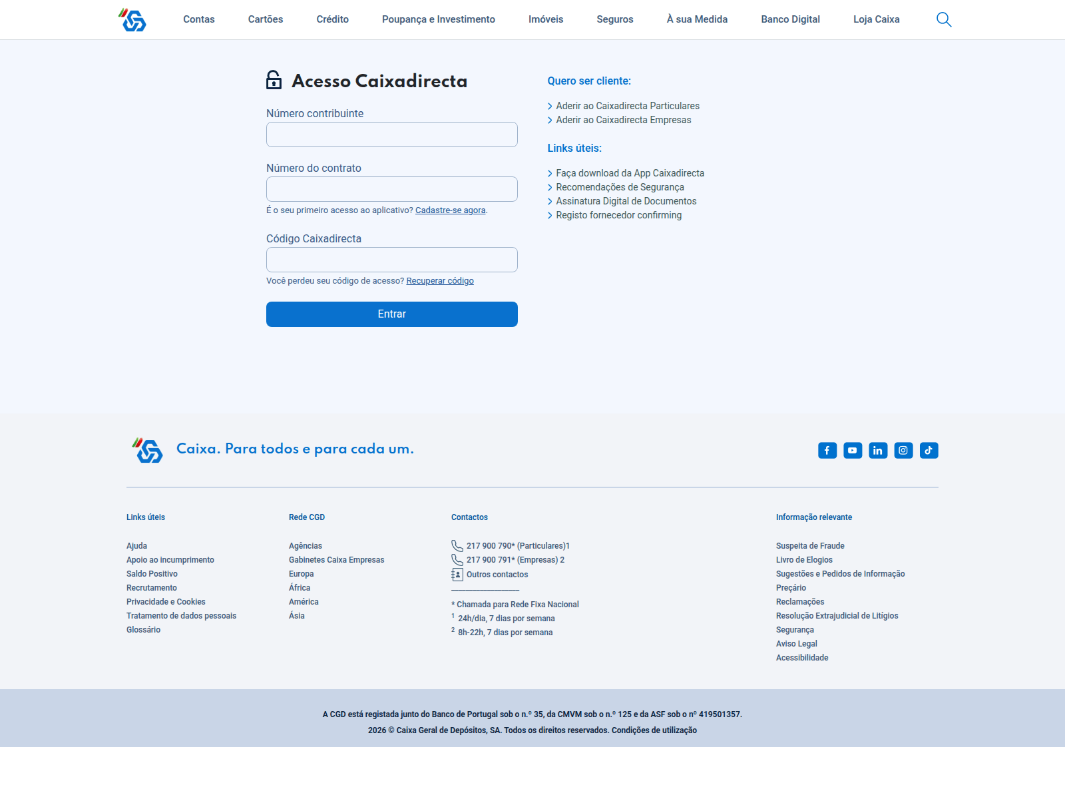This screenshot has width=1065, height=799.
Task: Open the Loja Caixa menu
Action: click(x=877, y=19)
